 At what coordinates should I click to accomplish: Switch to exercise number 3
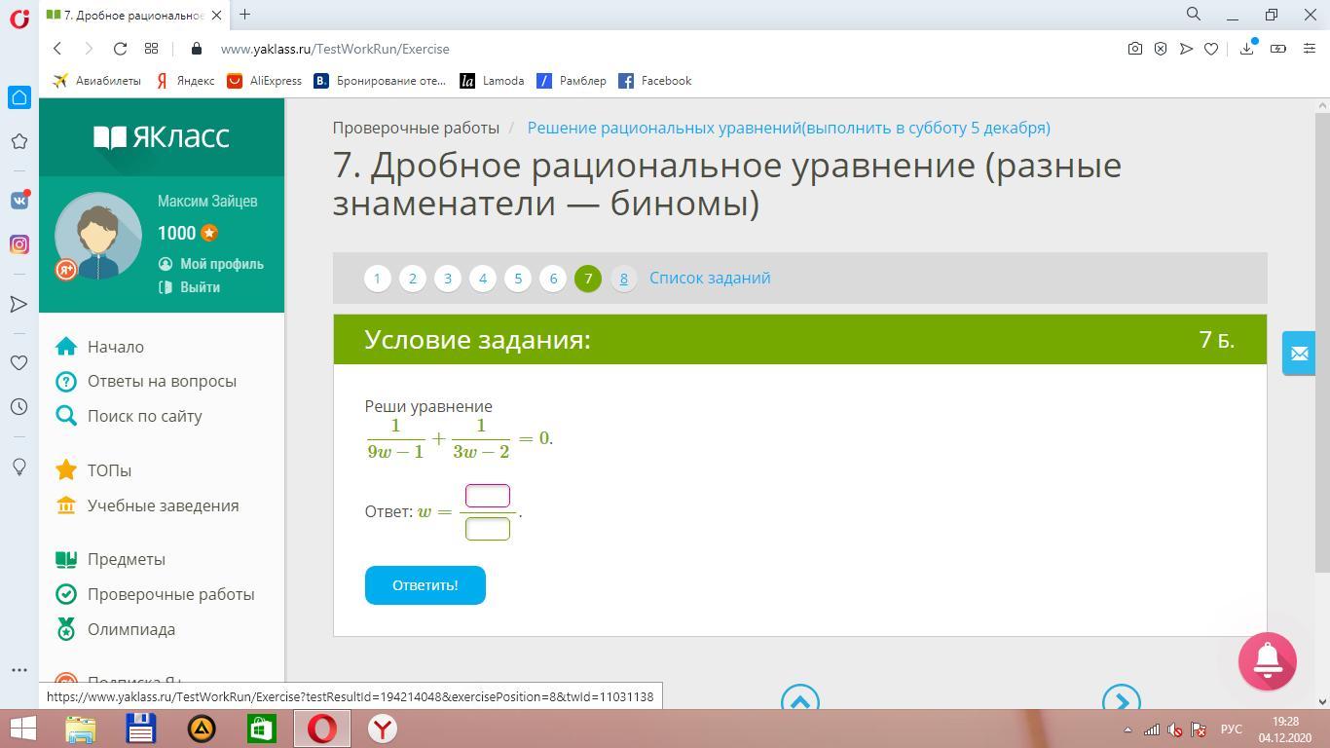click(448, 279)
